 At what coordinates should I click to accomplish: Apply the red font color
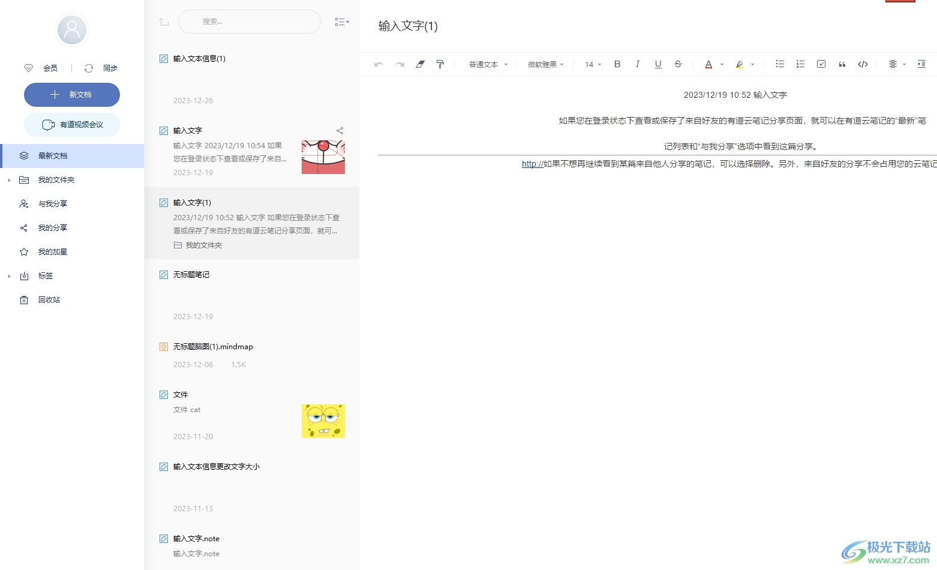click(x=708, y=64)
